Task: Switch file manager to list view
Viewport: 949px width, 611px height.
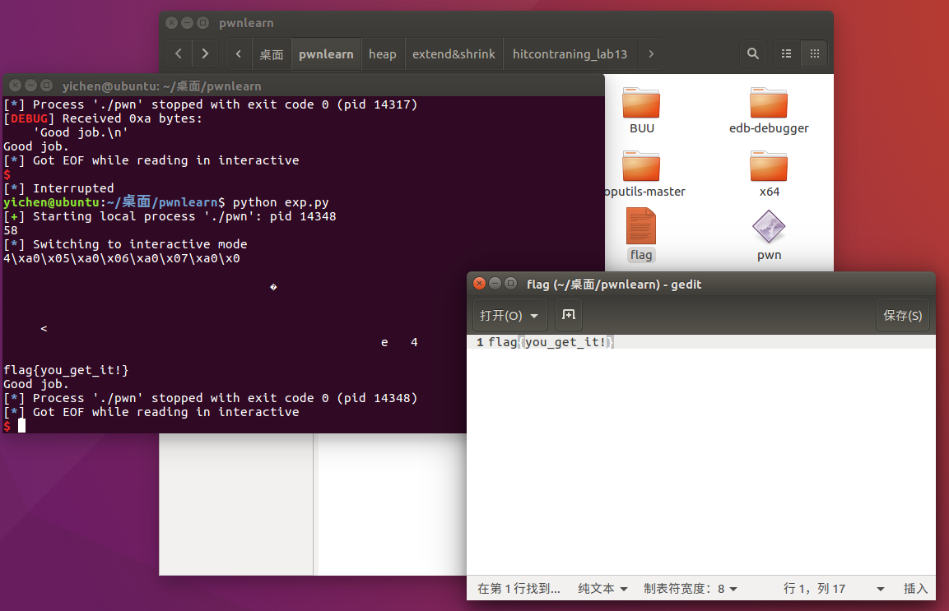Action: click(x=786, y=53)
